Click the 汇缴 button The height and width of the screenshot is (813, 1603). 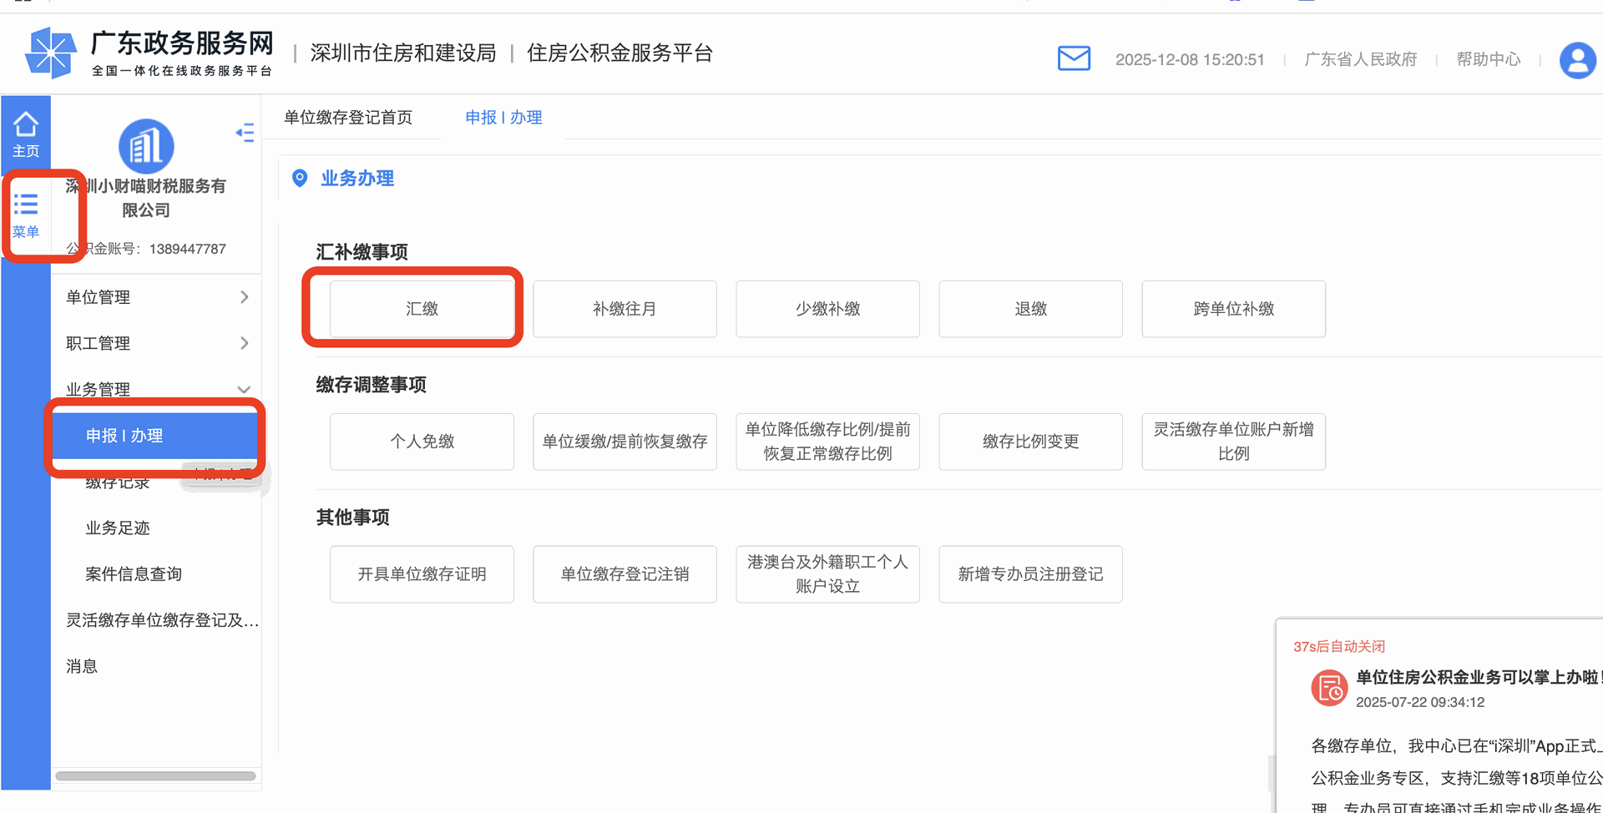coord(422,309)
